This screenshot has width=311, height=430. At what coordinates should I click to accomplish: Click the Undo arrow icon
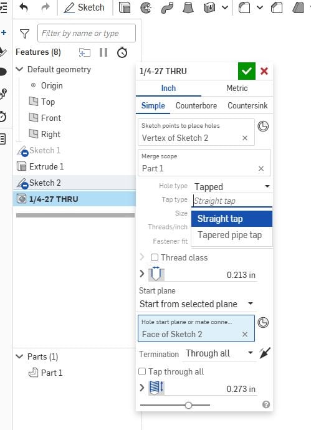click(24, 7)
